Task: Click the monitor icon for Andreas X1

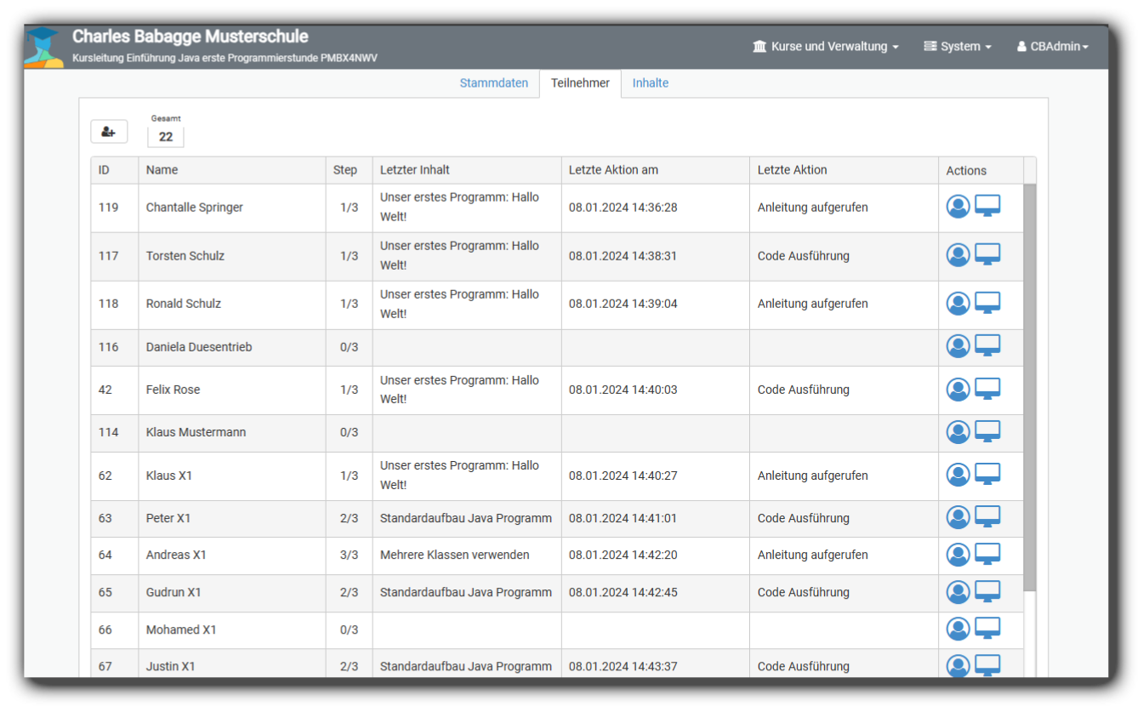Action: tap(987, 554)
